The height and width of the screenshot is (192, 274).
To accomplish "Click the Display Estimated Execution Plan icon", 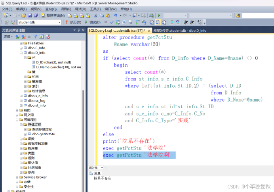I will pyautogui.click(x=118, y=22).
